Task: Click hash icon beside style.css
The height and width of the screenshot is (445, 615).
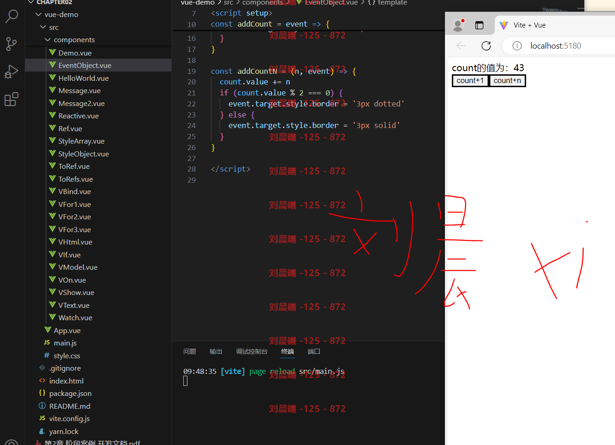Action: [47, 356]
